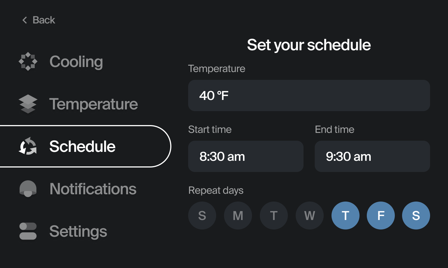The image size is (448, 268).
Task: Open the end time 9:30 am picker
Action: (372, 156)
